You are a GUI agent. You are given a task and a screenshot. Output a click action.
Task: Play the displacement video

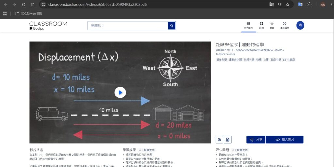120,93
